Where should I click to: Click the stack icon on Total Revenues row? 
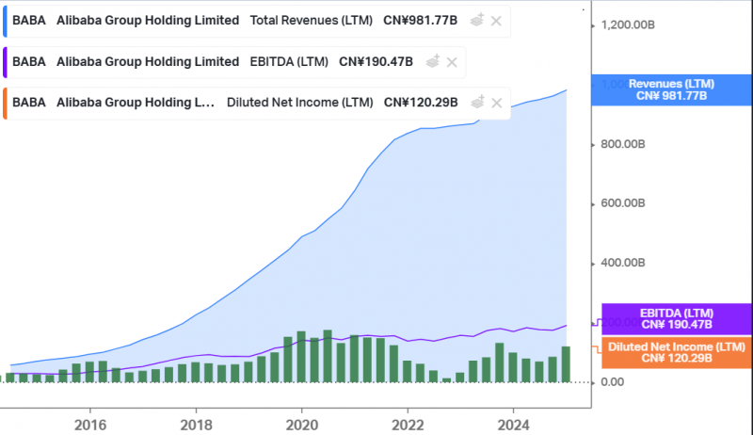[x=477, y=20]
